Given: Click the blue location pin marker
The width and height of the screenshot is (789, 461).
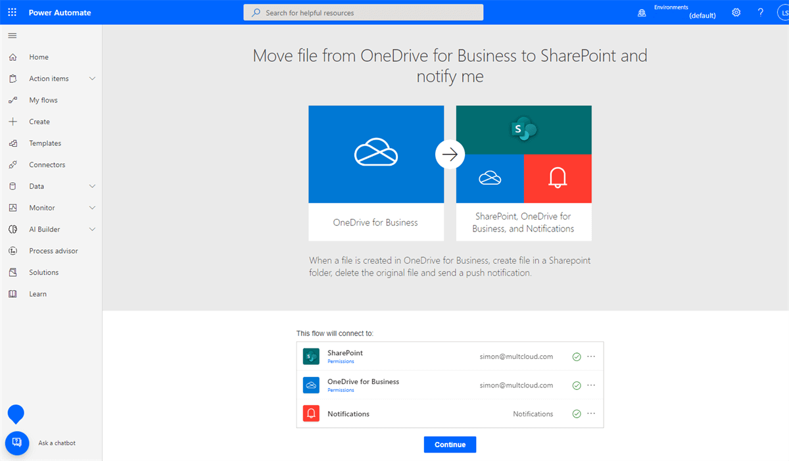Looking at the screenshot, I should click(16, 414).
